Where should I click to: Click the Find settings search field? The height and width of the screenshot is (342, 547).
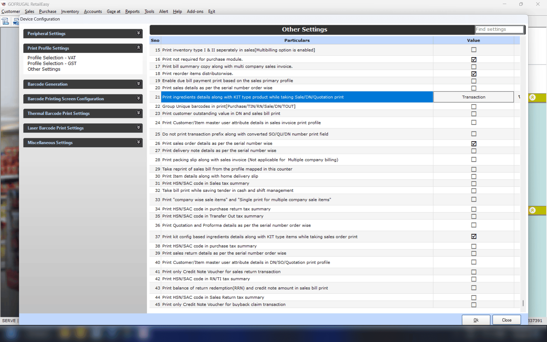499,29
